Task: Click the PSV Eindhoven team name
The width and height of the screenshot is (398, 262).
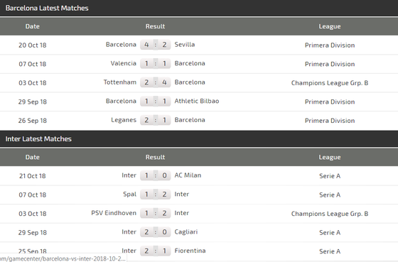Action: 114,213
